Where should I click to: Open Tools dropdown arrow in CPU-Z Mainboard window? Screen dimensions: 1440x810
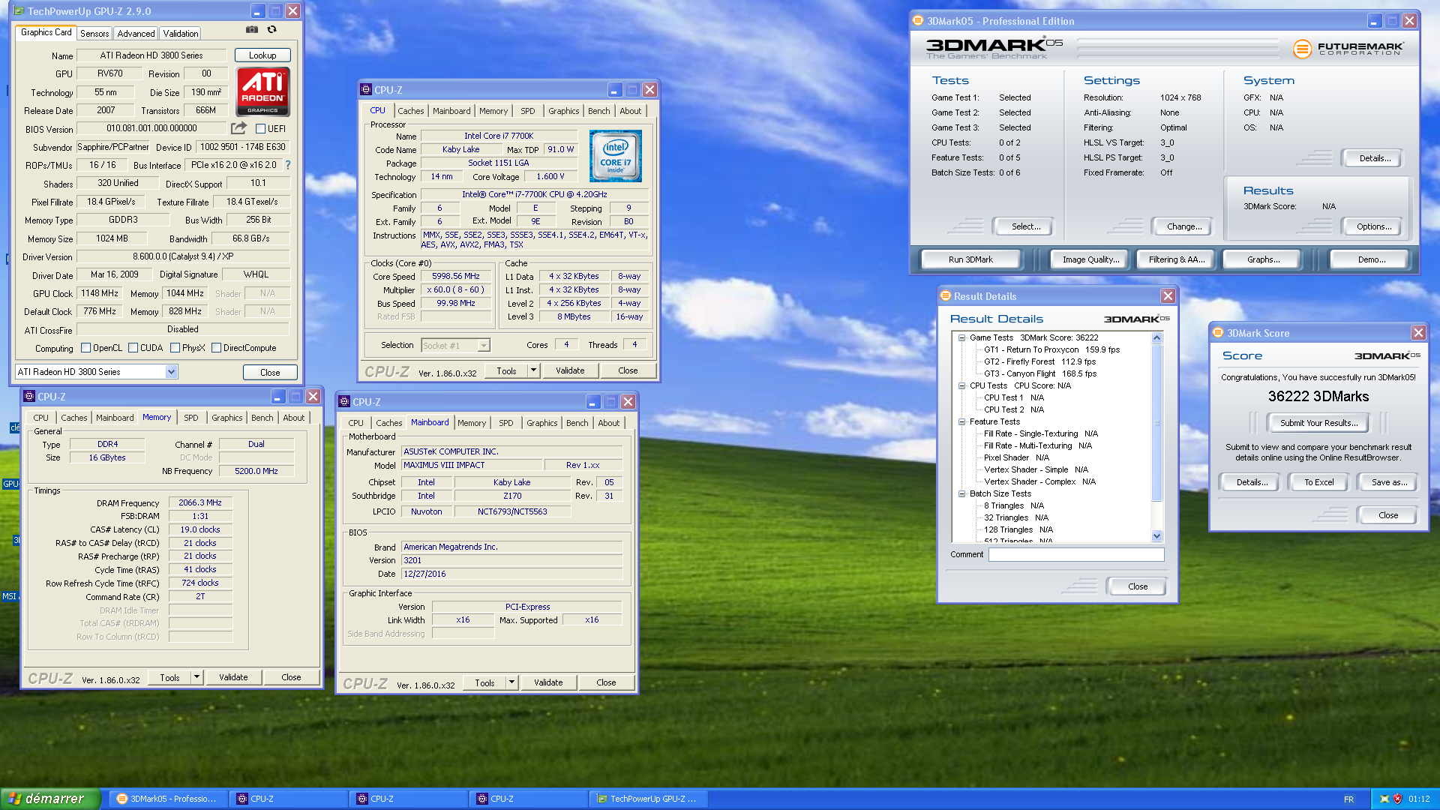511,682
